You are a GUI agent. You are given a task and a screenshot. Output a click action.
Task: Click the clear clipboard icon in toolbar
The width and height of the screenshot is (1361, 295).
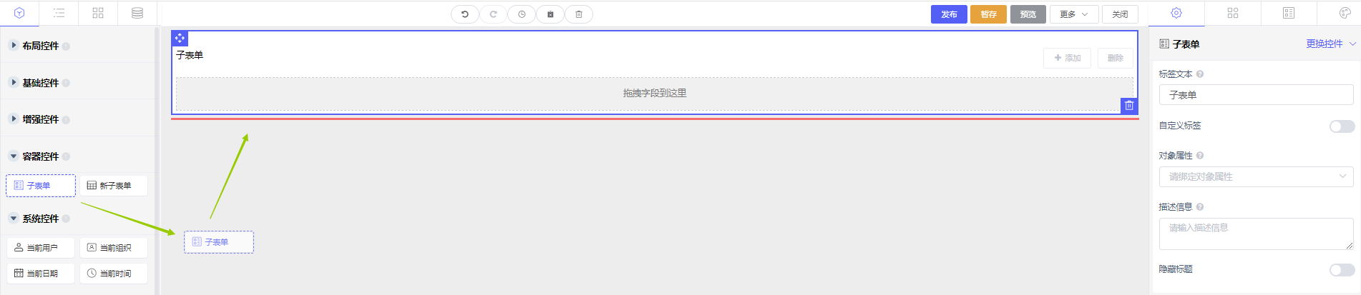(x=550, y=14)
